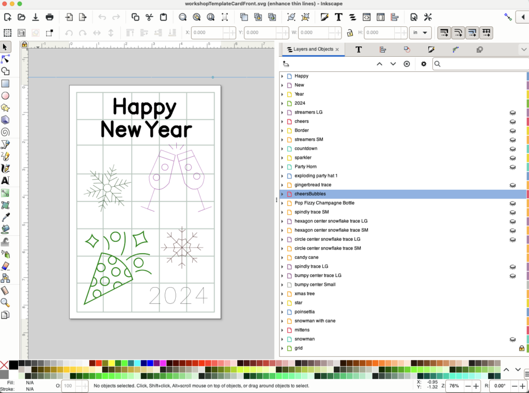The width and height of the screenshot is (529, 393).
Task: Add a new layer button
Action: click(x=286, y=64)
